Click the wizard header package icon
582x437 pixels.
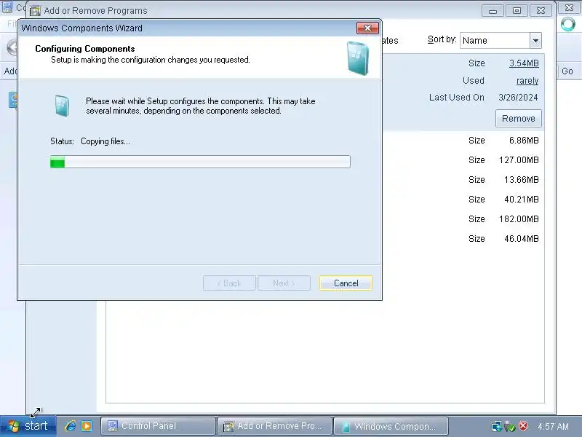pyautogui.click(x=358, y=58)
